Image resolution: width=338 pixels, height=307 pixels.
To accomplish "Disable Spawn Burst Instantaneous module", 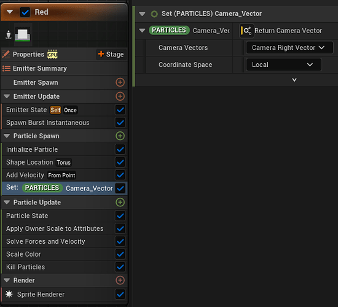I will [120, 123].
